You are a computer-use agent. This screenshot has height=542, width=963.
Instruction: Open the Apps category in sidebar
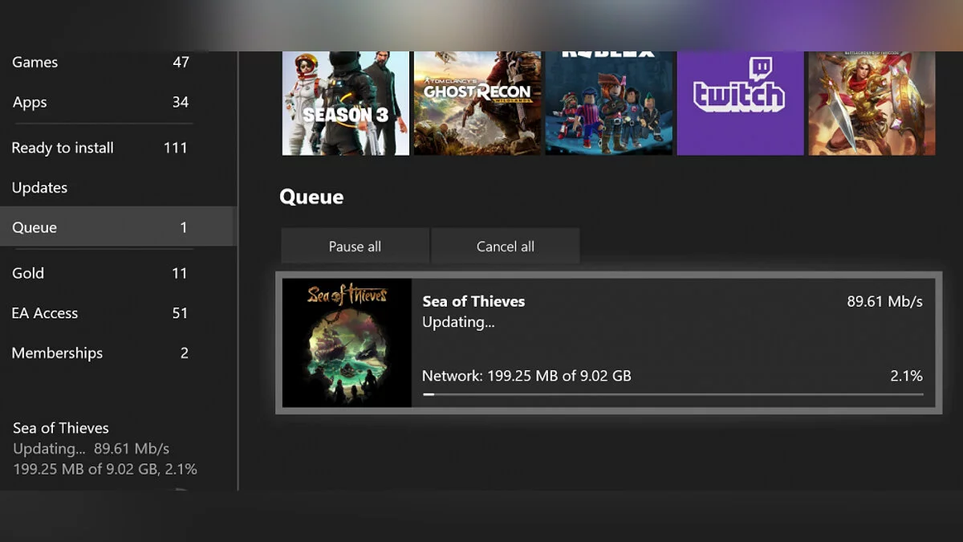[100, 102]
